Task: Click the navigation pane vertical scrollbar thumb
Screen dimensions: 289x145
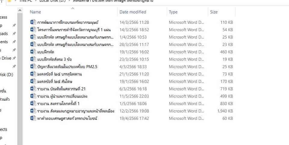Action: [x=20, y=79]
